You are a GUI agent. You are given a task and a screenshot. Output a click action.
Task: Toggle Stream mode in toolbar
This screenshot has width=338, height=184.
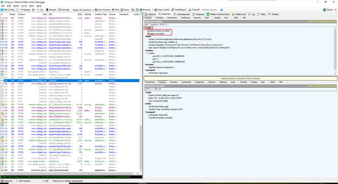[51, 10]
